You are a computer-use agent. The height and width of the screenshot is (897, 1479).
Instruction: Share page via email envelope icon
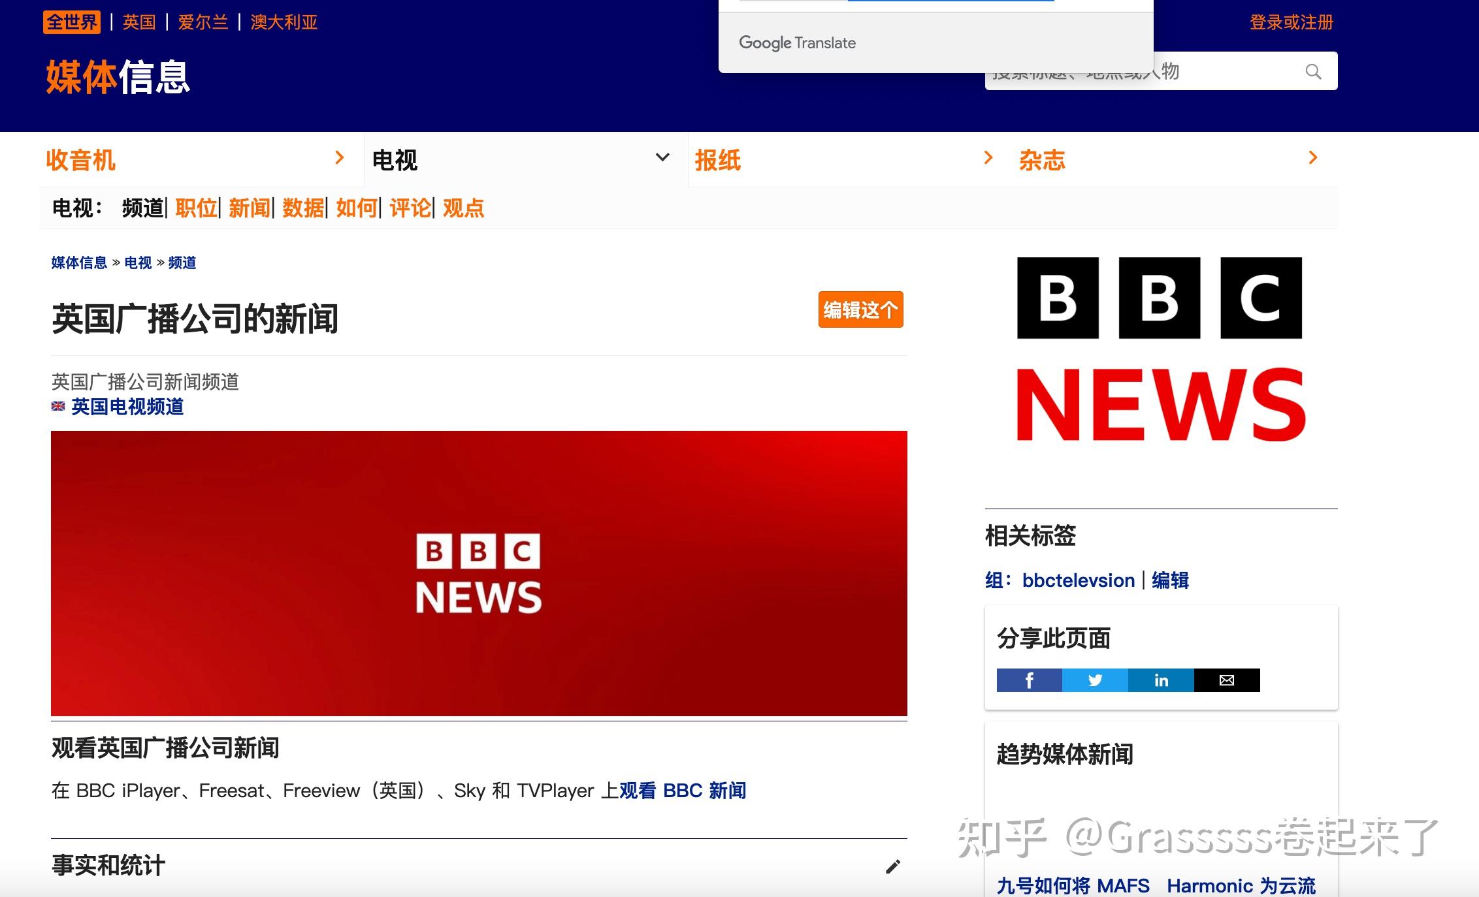(1227, 680)
